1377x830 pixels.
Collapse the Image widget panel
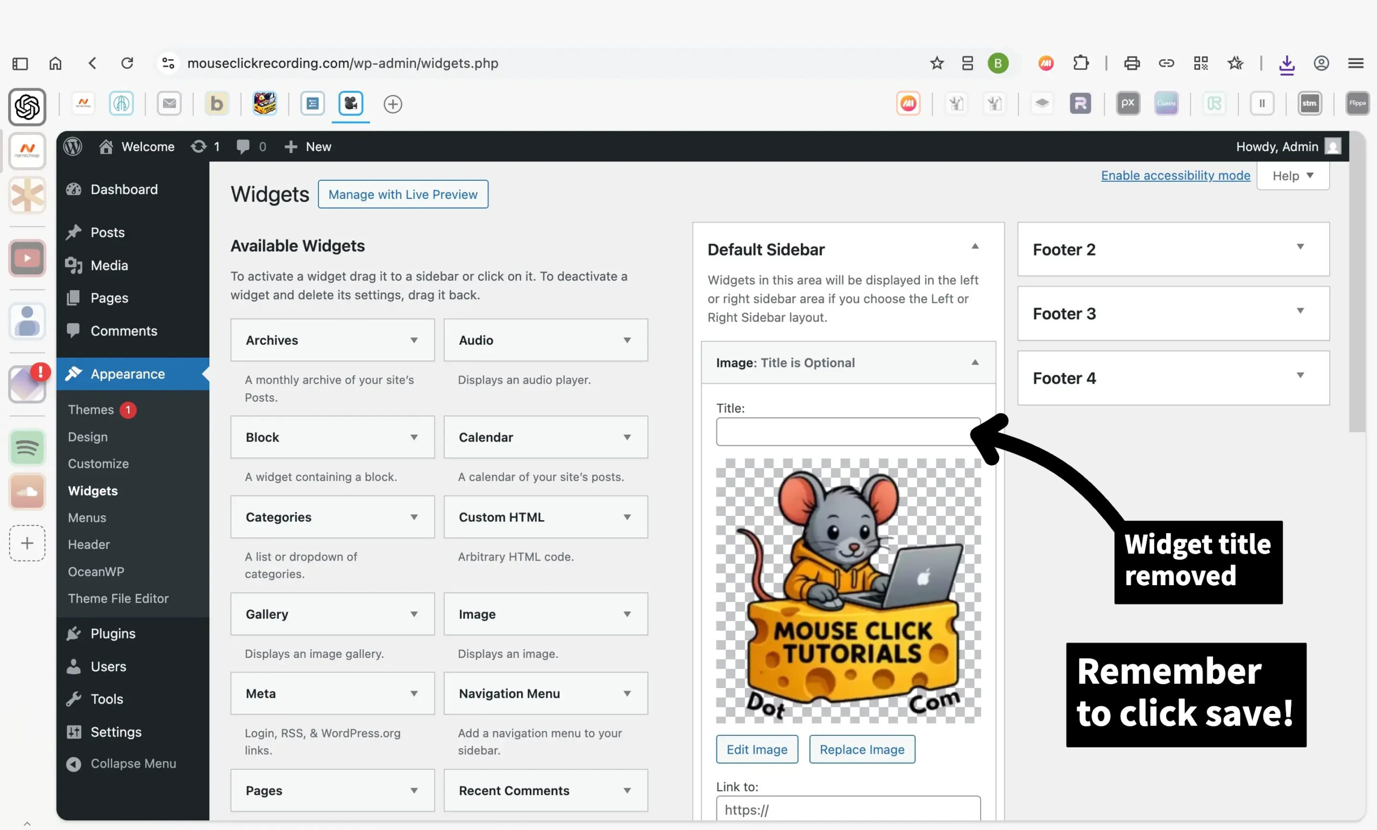(x=975, y=362)
